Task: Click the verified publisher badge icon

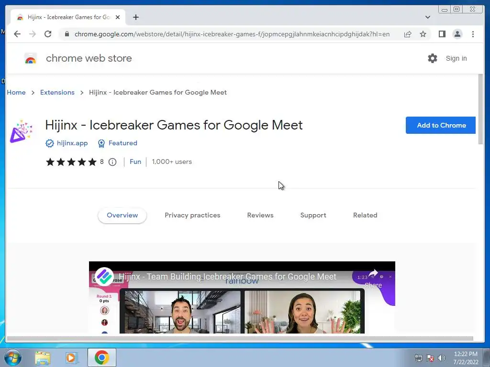Action: coord(50,143)
